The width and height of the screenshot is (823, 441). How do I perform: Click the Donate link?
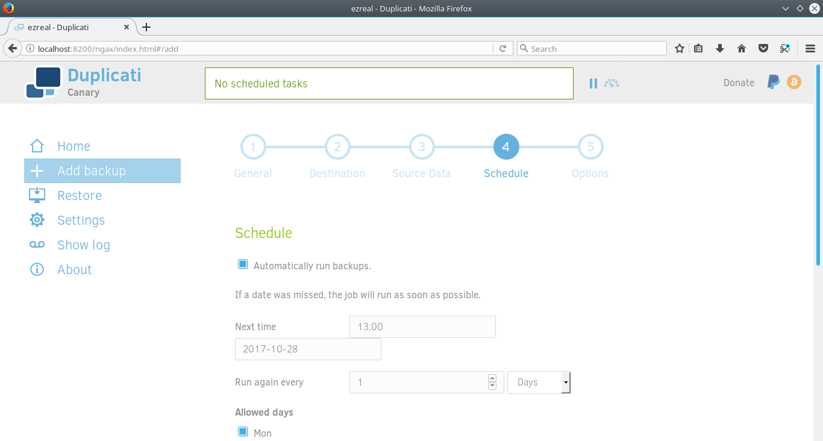coord(739,83)
